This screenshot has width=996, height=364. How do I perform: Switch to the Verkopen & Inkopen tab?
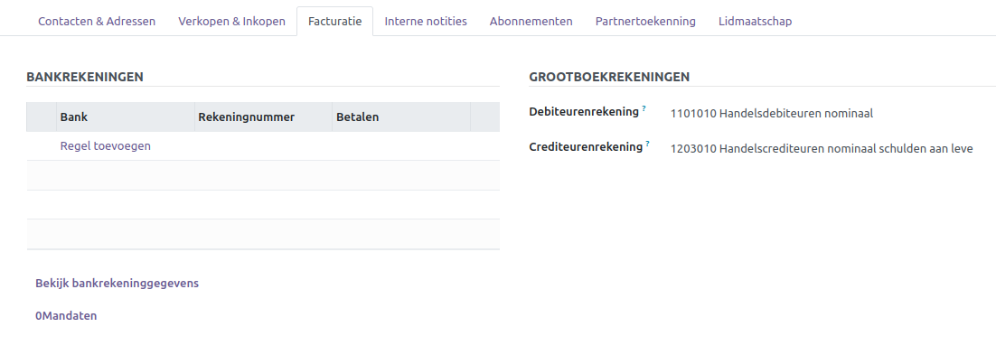232,21
